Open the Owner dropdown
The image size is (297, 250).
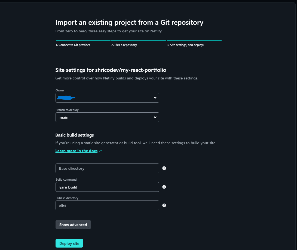click(107, 98)
